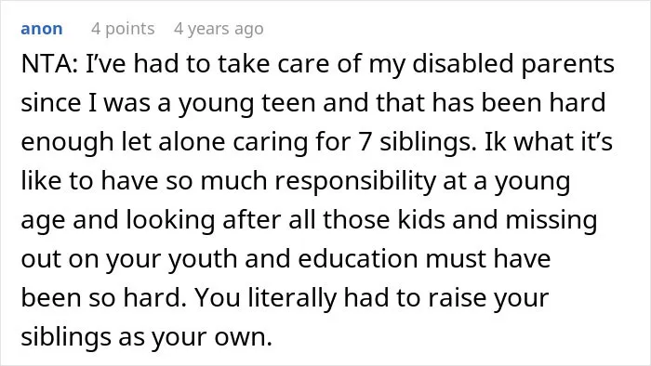651x366 pixels.
Task: Open the anon user profile link
Action: pos(42,29)
